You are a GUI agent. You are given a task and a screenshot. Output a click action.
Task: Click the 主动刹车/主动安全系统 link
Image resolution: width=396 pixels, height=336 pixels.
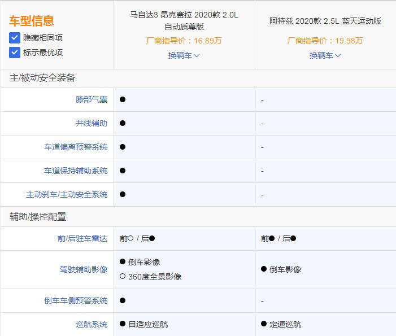tap(67, 194)
